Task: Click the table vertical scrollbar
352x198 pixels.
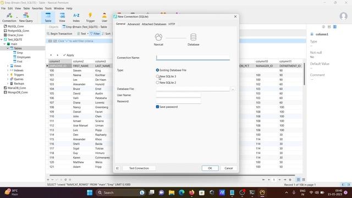Action: click(x=304, y=74)
